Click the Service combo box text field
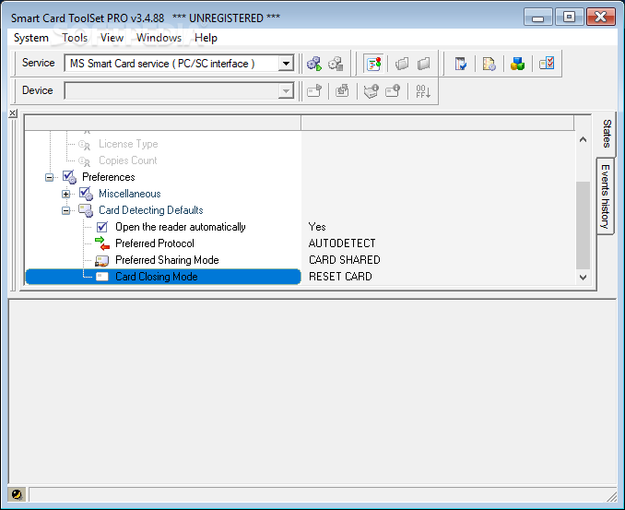This screenshot has height=510, width=625. click(171, 64)
